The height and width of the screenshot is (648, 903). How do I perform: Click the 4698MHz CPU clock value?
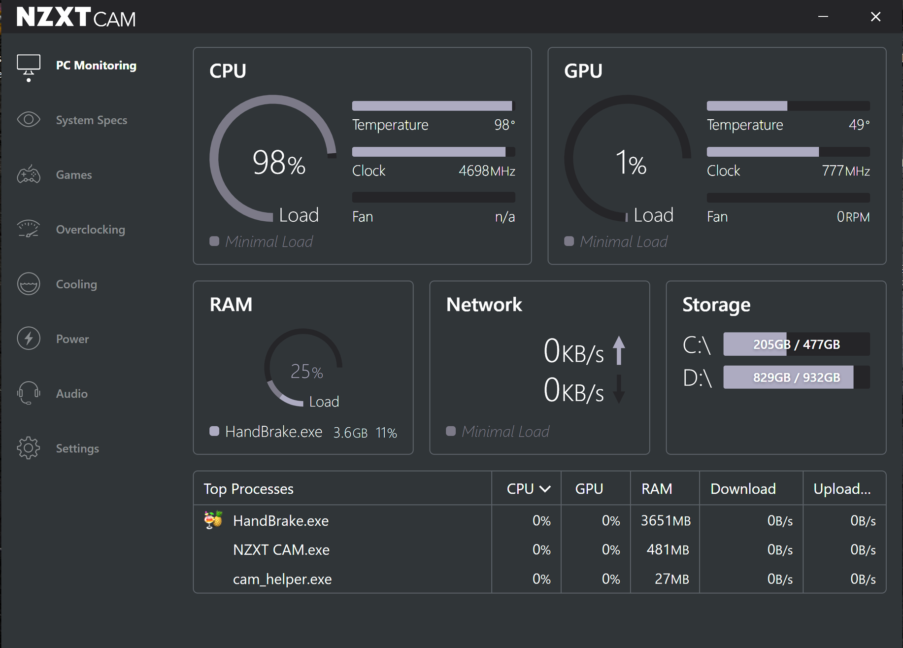click(487, 171)
